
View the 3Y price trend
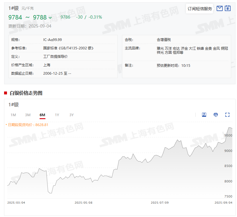(x=72, y=115)
